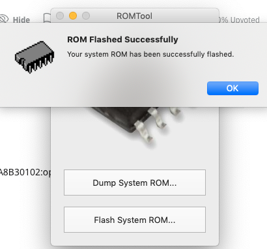Click the successfully flashed message text
The height and width of the screenshot is (249, 267).
click(150, 54)
